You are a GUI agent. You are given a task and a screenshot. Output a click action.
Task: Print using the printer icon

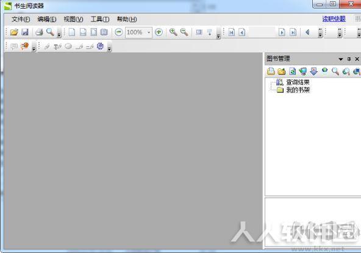pos(39,32)
